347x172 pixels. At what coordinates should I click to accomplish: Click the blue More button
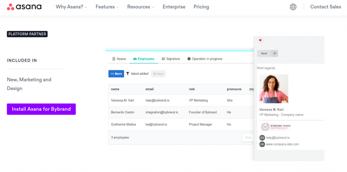[116, 74]
